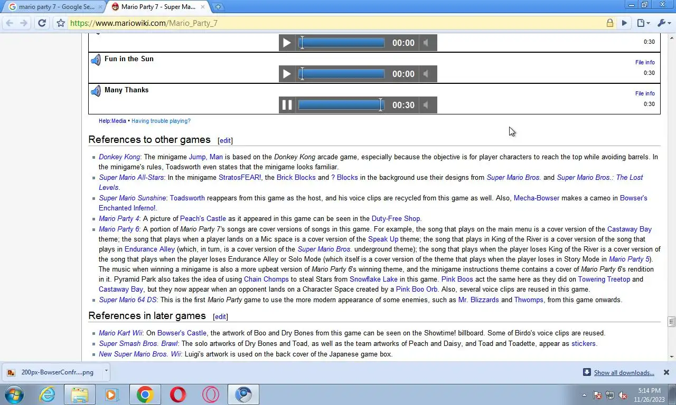Screen dimensions: 676x405
Task: Mute the Fun in the Sun player
Action: point(426,74)
